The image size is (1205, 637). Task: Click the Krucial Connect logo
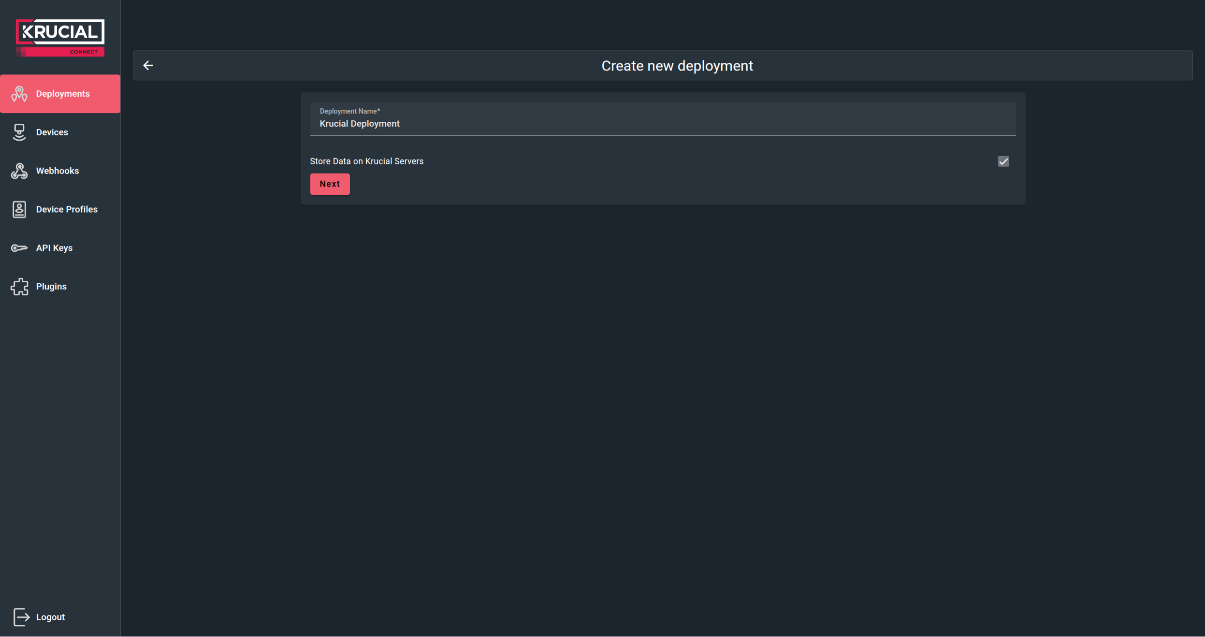(x=60, y=36)
